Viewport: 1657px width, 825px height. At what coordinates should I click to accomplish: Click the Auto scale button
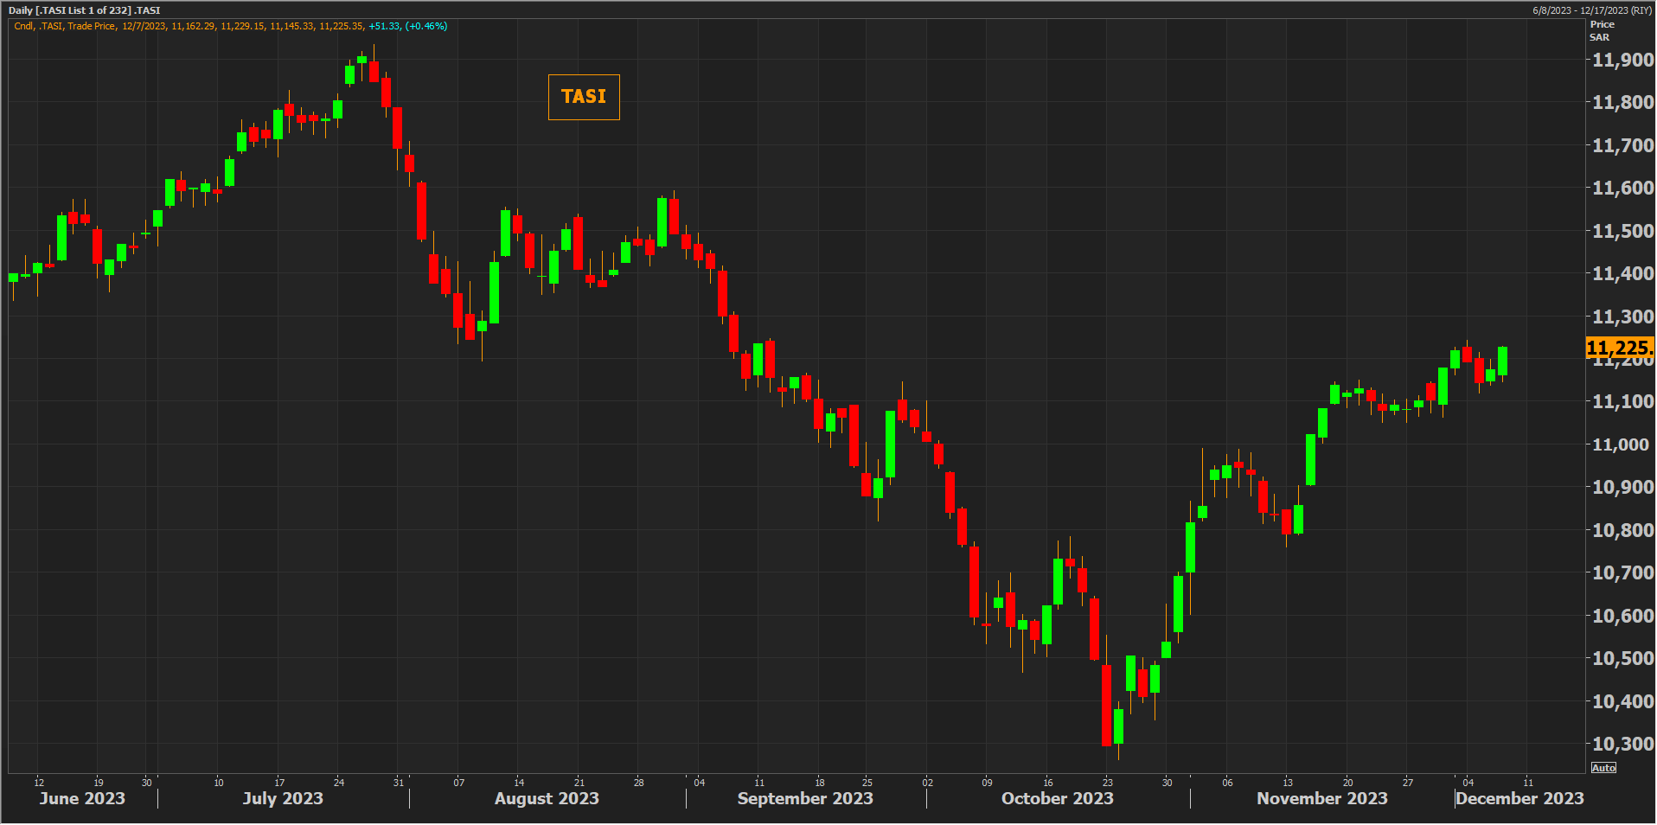coord(1603,768)
